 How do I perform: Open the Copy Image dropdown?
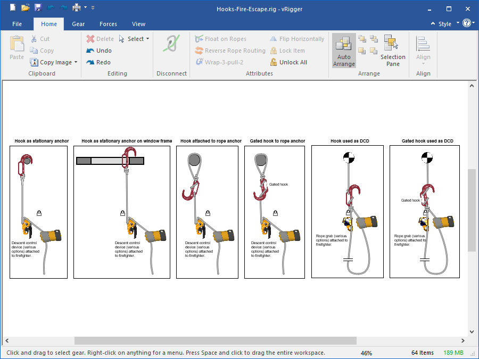point(76,62)
